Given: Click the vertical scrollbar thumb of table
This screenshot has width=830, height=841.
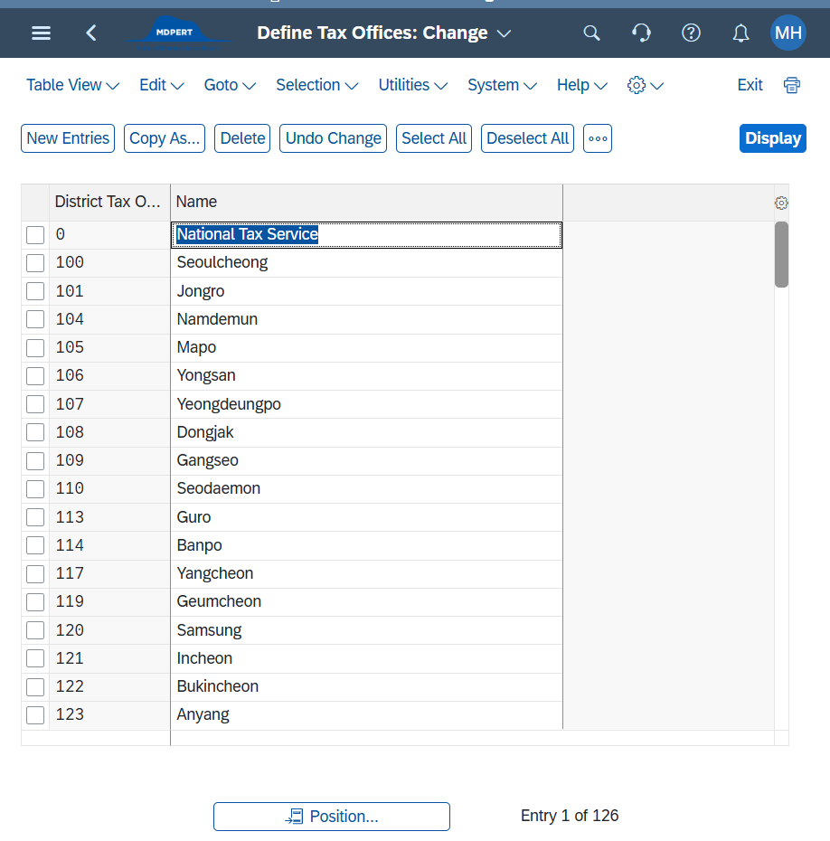Looking at the screenshot, I should (x=781, y=254).
